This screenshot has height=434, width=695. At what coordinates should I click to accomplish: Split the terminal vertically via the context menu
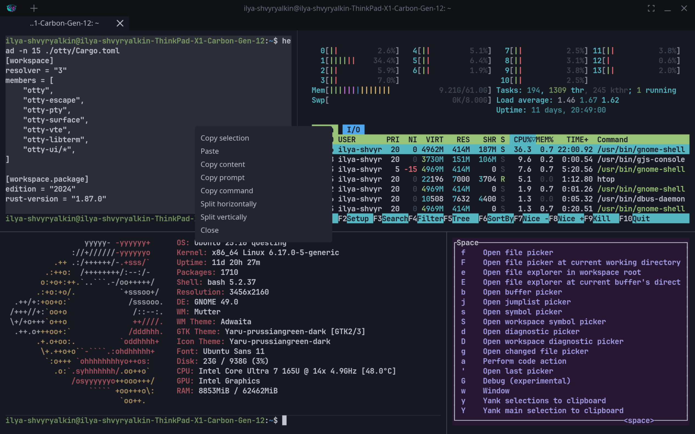coord(223,217)
